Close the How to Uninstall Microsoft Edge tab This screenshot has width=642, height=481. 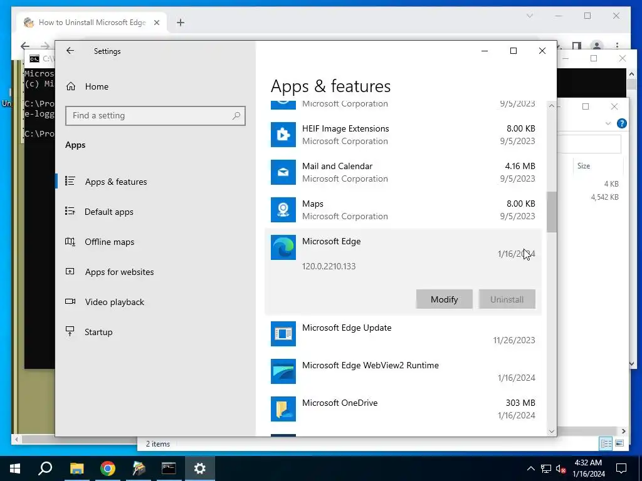156,23
